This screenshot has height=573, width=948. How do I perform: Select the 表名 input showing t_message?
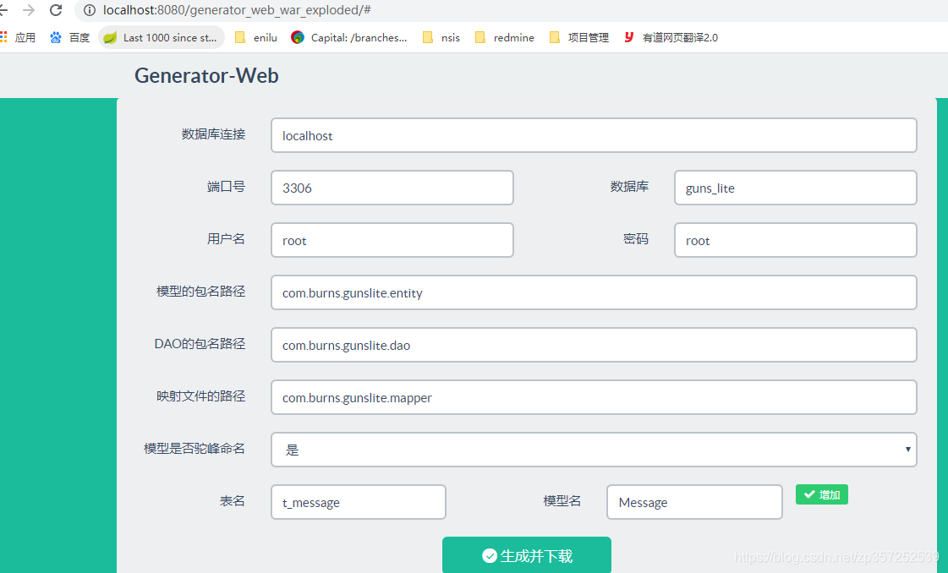[358, 501]
